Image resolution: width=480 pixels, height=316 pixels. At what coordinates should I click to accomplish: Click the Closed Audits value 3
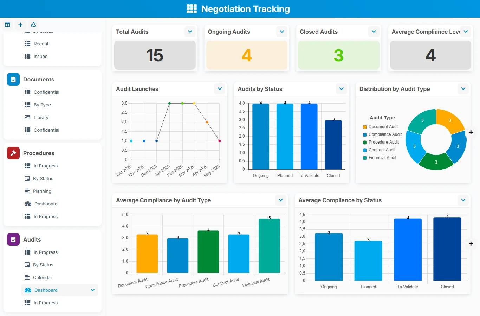[x=339, y=55]
